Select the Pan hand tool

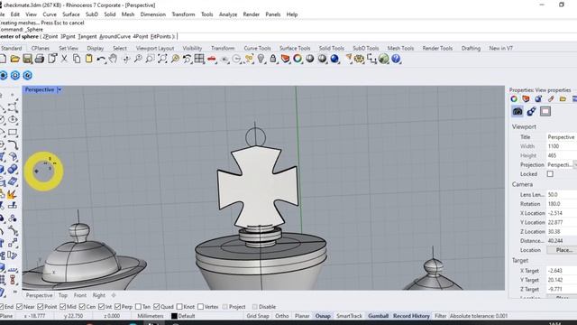[x=114, y=59]
